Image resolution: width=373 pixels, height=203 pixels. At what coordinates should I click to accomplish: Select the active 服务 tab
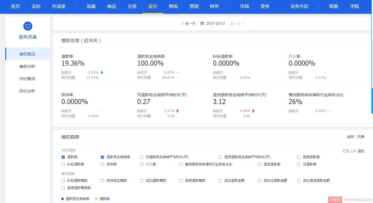pos(153,6)
